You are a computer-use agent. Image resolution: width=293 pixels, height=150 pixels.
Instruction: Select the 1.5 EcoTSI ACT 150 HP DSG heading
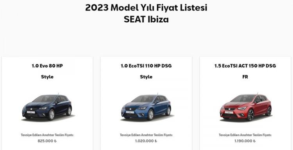pos(245,66)
